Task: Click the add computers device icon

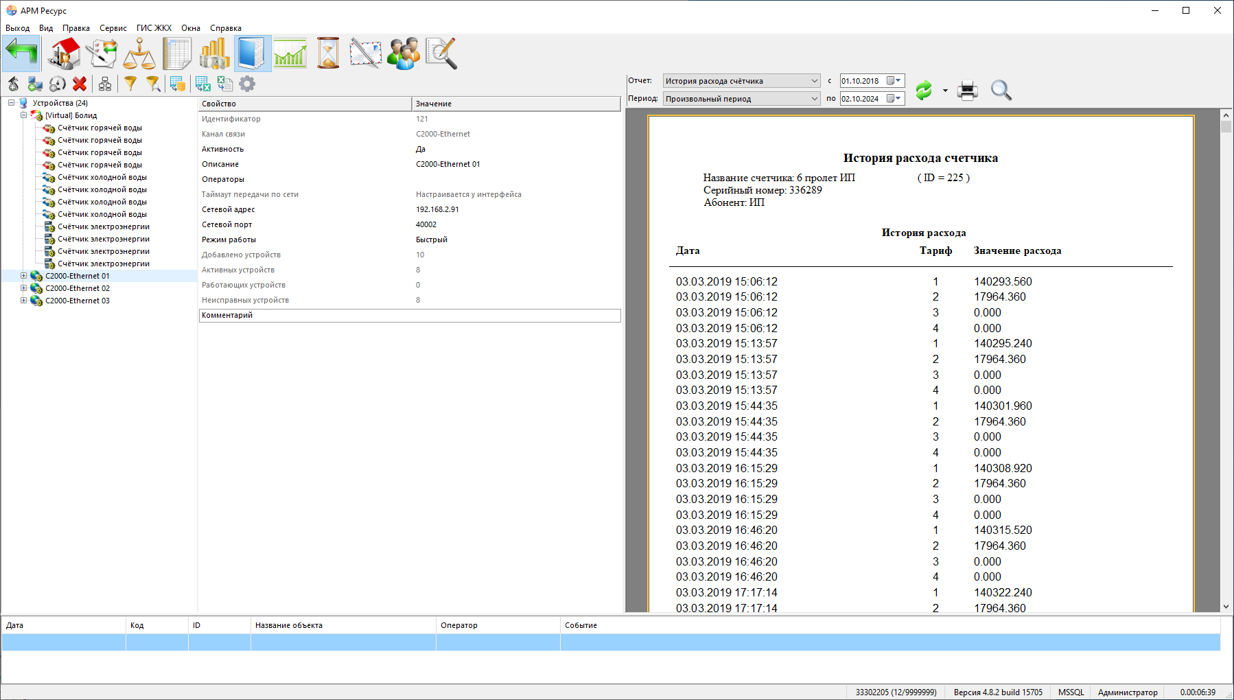Action: [35, 84]
